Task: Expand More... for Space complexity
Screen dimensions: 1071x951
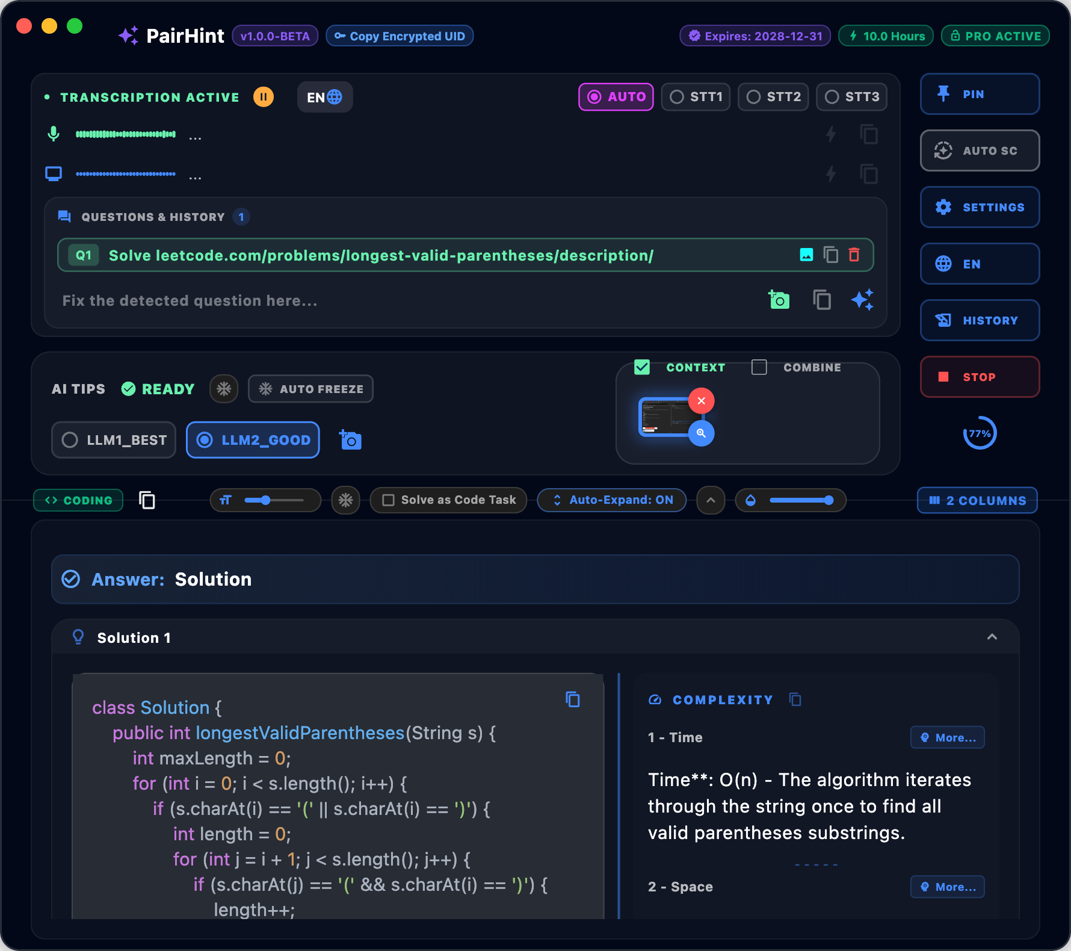Action: click(948, 887)
